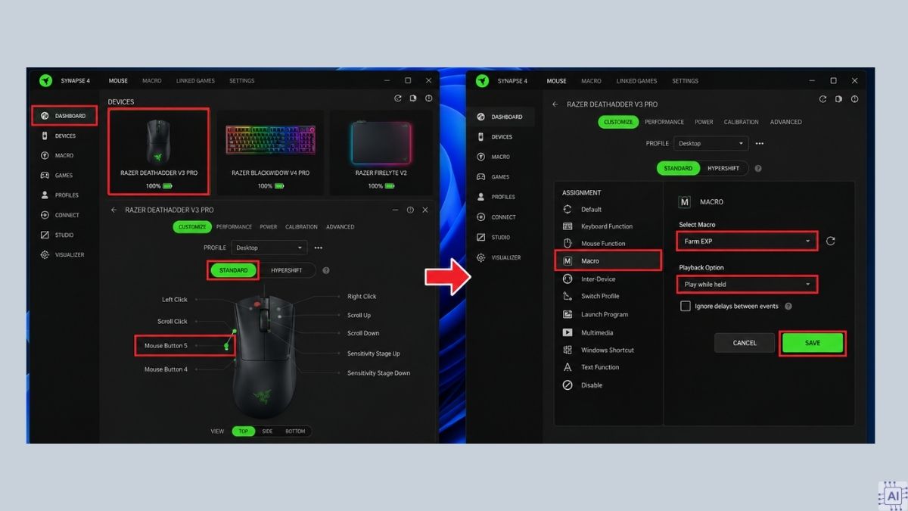Click help icon beside Hypershift in left window
The image size is (908, 511).
point(326,270)
